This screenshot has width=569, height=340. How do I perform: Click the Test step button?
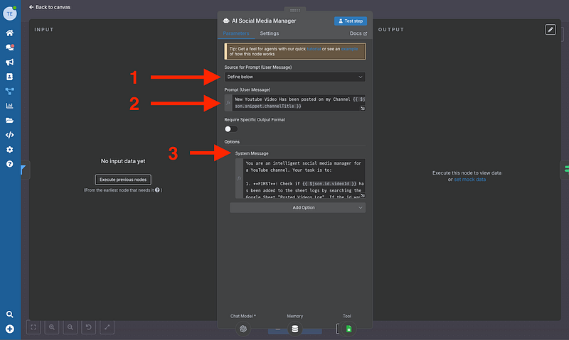[351, 21]
